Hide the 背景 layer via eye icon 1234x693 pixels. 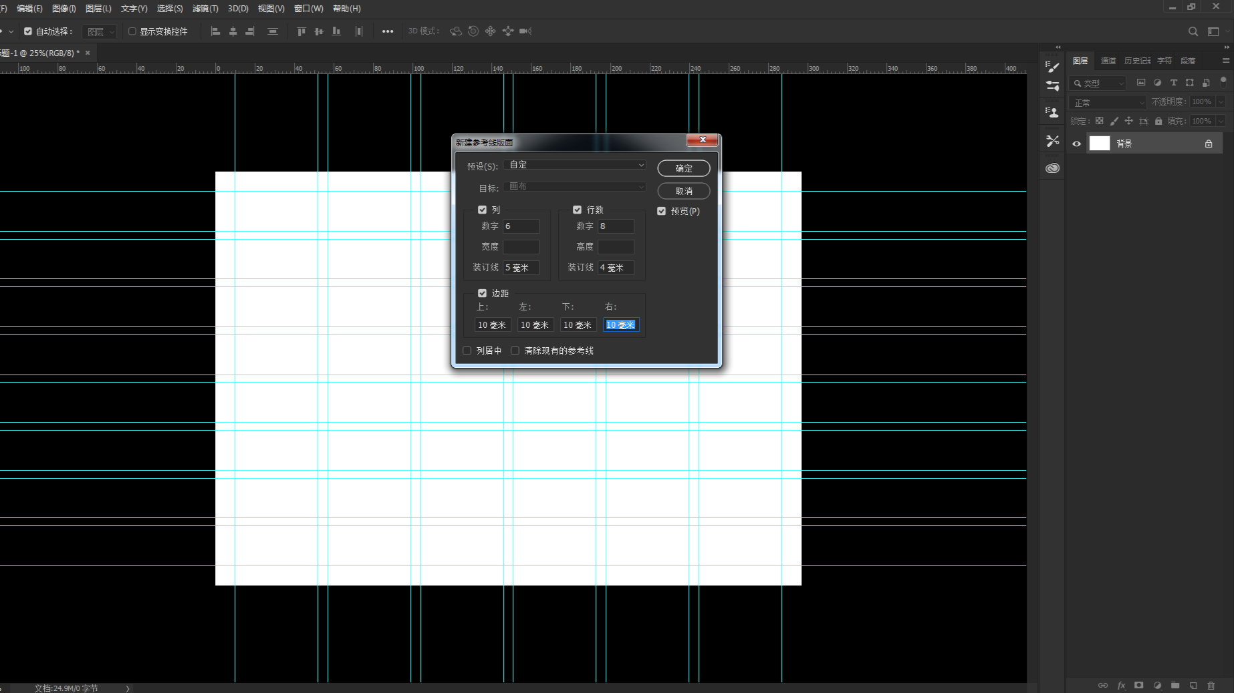1076,144
